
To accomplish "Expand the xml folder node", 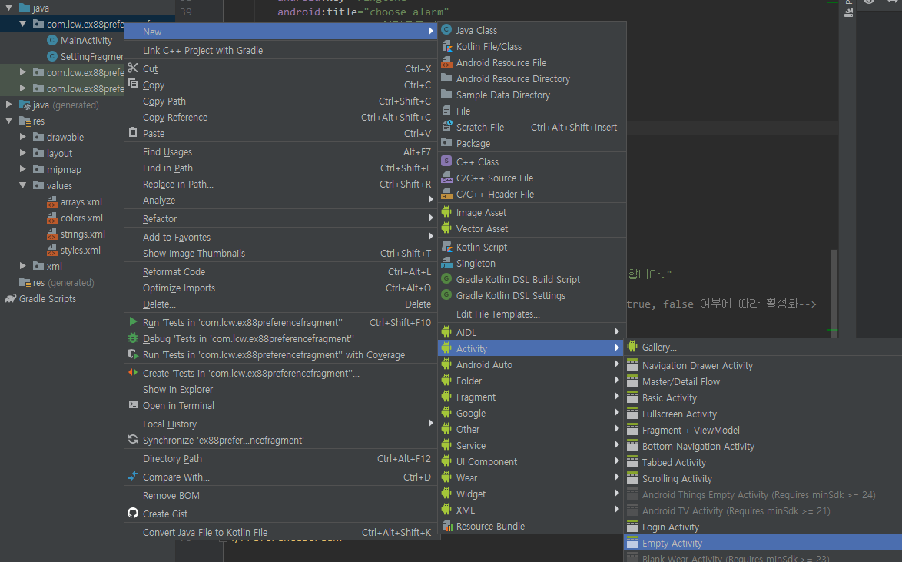I will click(x=22, y=266).
